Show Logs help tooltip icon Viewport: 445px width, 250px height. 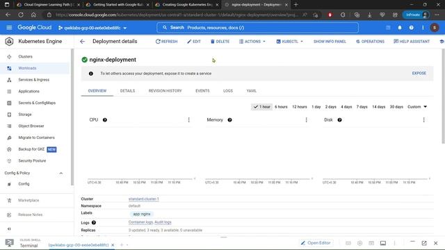pyautogui.click(x=94, y=223)
